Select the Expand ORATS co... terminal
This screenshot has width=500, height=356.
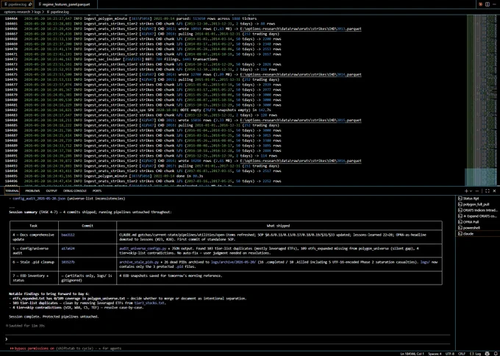477,216
